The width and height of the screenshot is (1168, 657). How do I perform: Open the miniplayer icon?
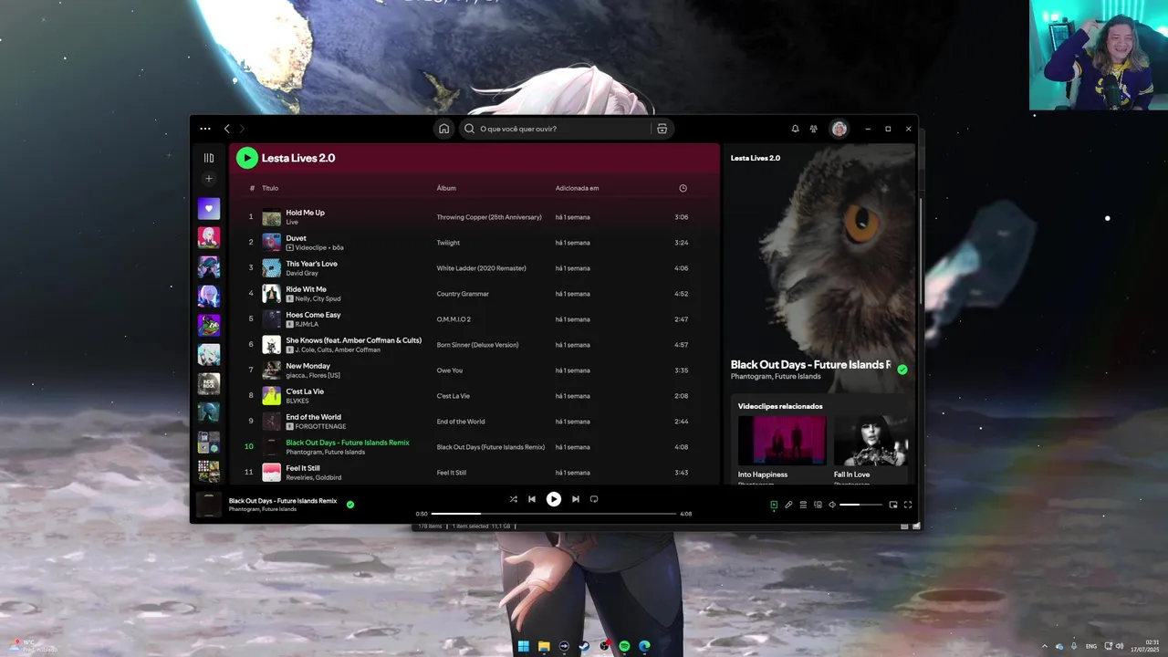click(893, 505)
